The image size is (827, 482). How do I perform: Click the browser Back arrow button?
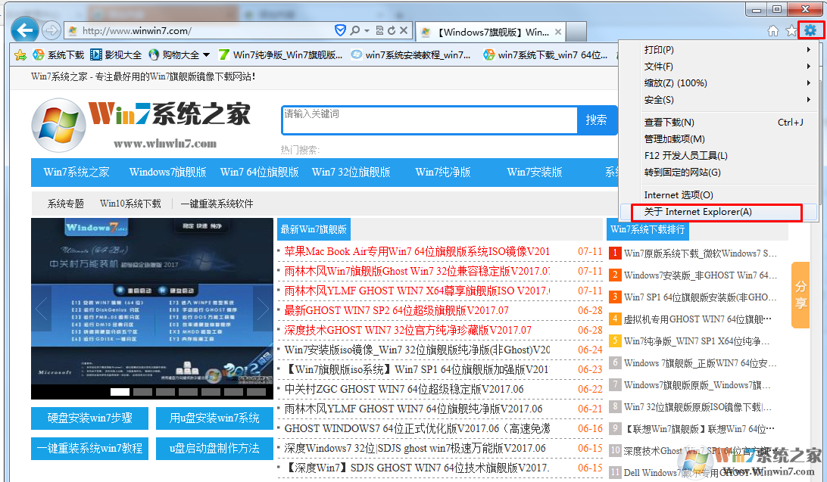tap(26, 31)
